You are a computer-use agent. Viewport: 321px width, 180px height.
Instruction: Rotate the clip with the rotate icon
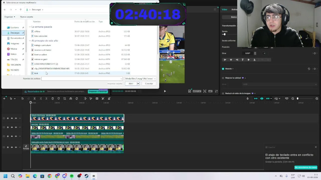77,98
